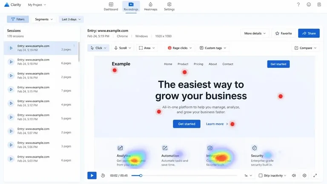Open the 1x playback speed dropdown
The height and width of the screenshot is (184, 327).
248,175
